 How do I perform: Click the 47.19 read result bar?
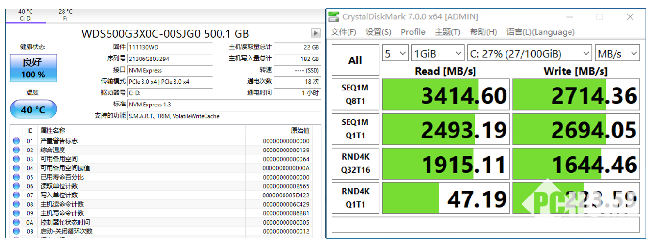click(x=446, y=198)
